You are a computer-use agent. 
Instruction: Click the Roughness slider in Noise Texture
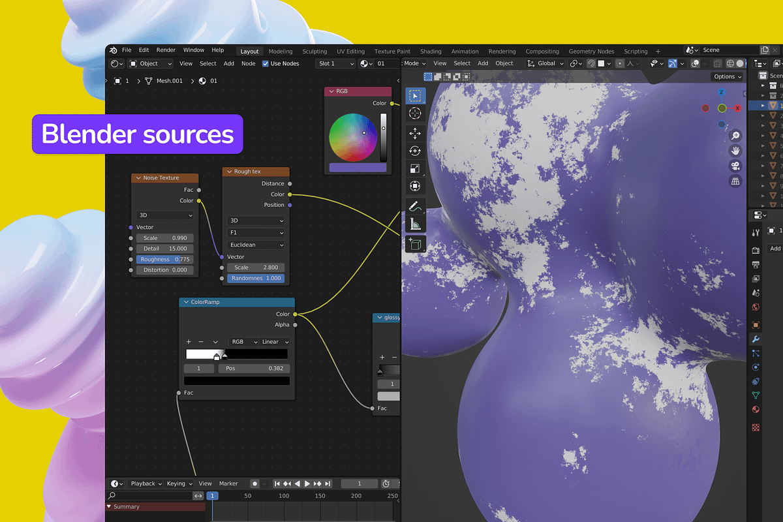click(163, 260)
